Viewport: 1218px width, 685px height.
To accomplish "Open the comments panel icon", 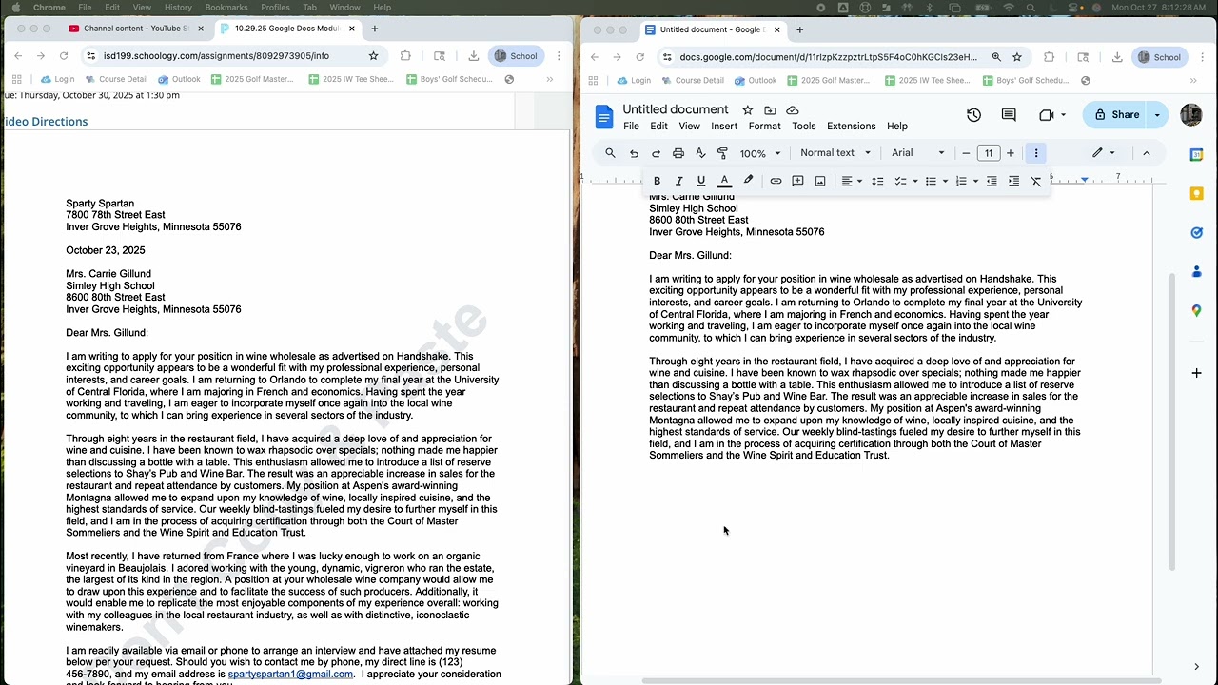I will click(1009, 115).
